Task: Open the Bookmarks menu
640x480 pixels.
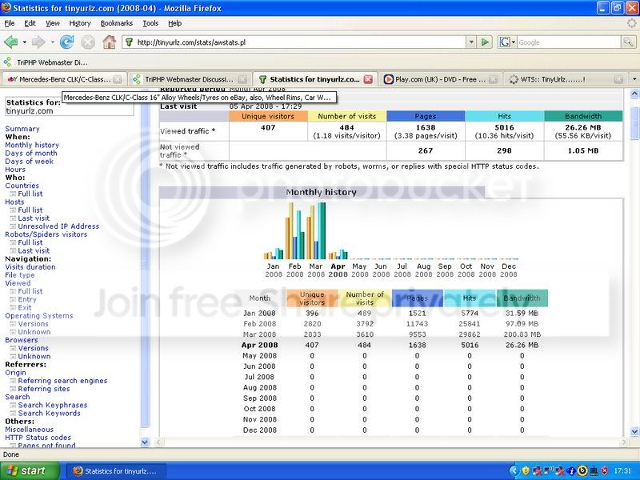Action: coord(116,23)
